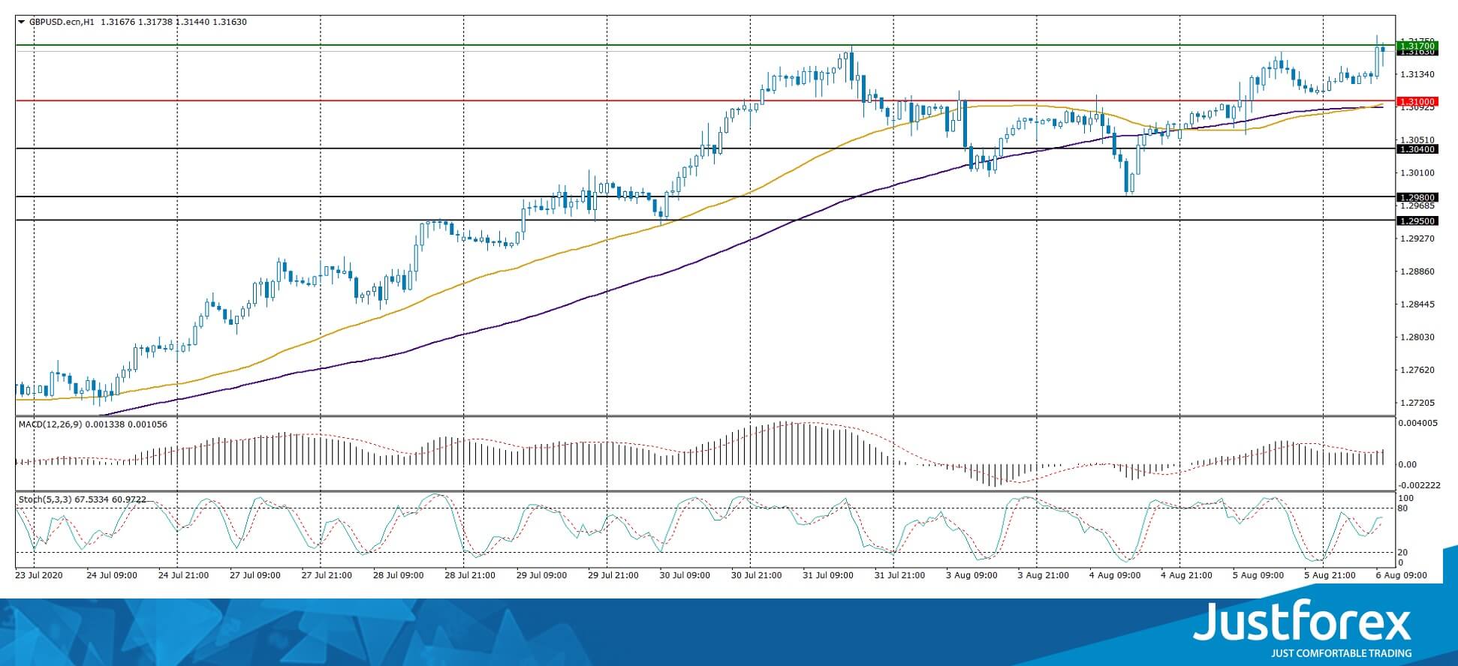Select the black 1.30400 price level label
Screen dimensions: 1458x666
coord(1416,149)
